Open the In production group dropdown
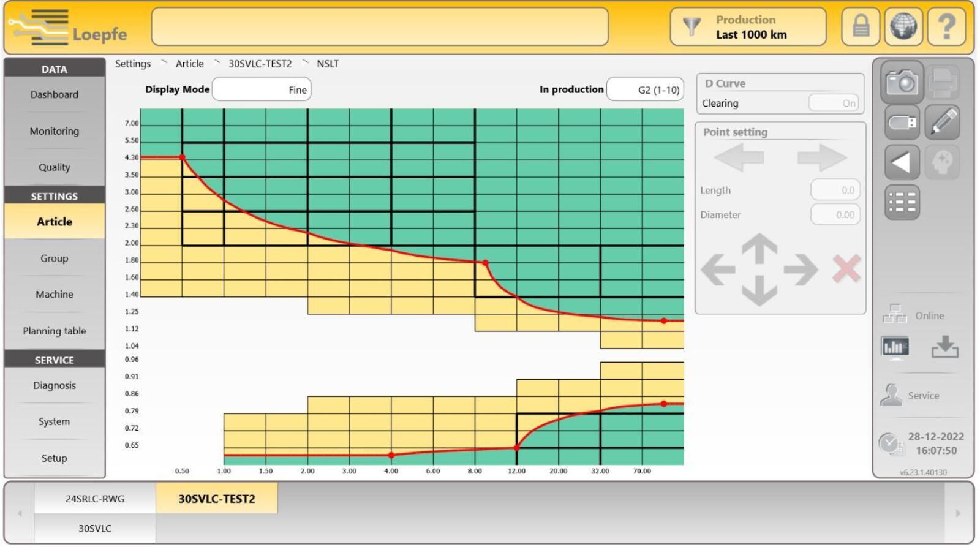 [645, 90]
